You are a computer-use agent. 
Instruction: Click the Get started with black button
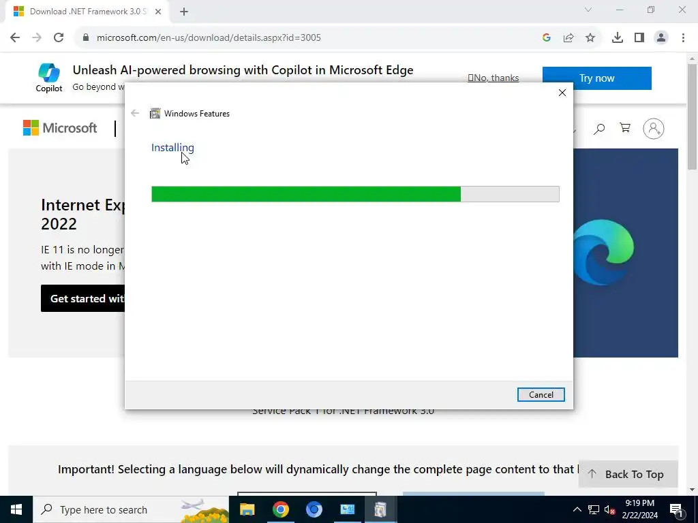click(82, 298)
